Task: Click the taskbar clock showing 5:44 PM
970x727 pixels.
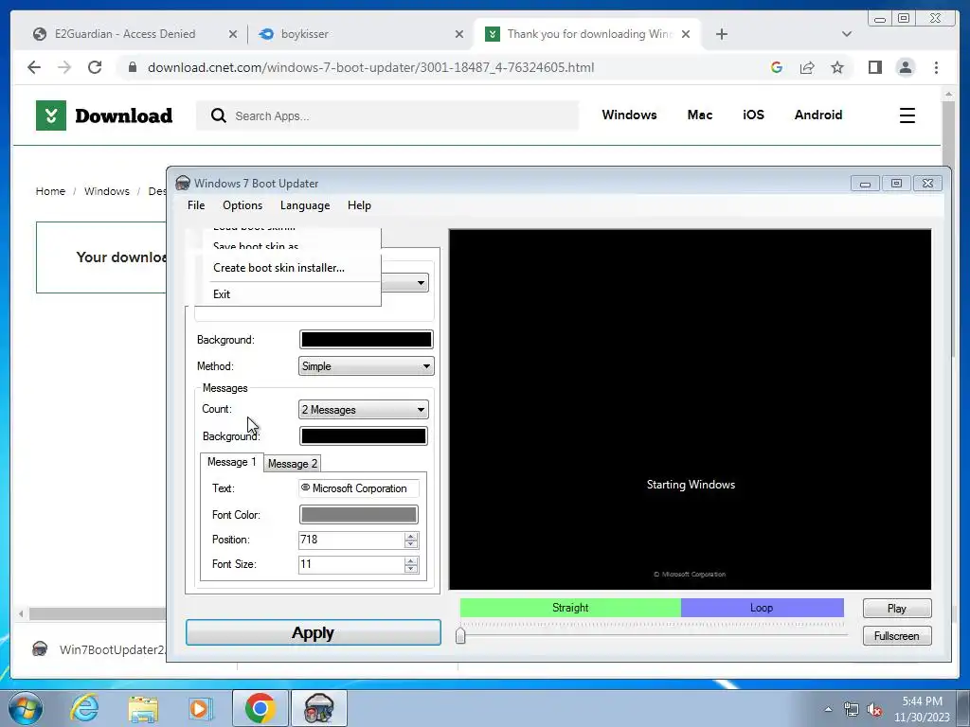Action: tap(922, 709)
